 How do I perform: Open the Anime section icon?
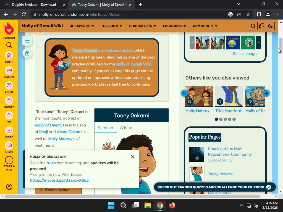[x=9, y=86]
